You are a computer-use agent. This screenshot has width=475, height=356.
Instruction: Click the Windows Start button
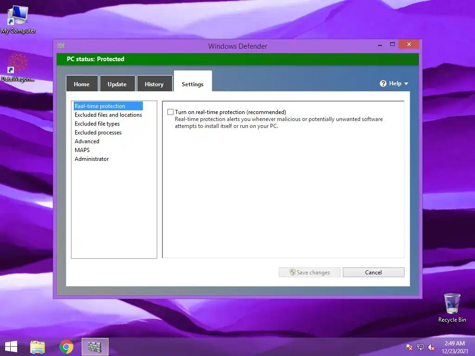click(x=11, y=347)
